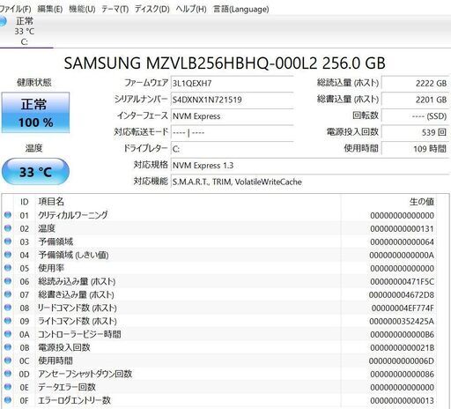Open the ディスク(D) menu
The width and height of the screenshot is (451, 409).
[152, 9]
